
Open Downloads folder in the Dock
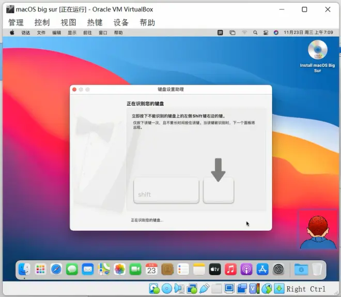tap(301, 270)
